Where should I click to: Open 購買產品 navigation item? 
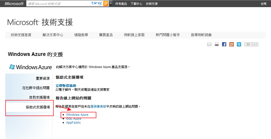106,35
